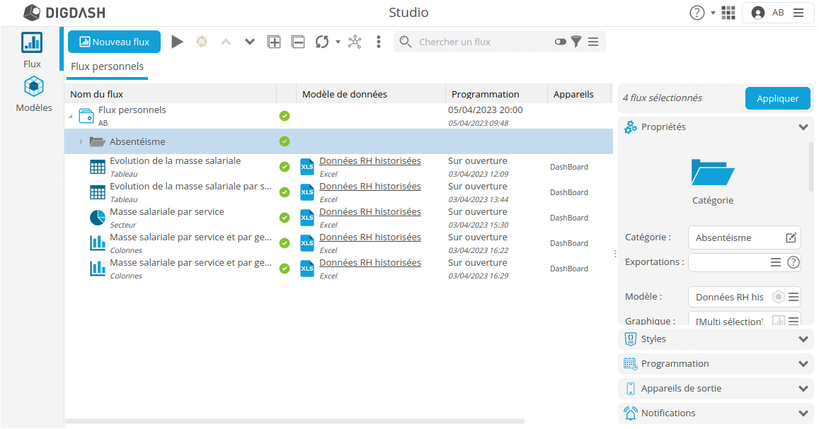The image size is (819, 429).
Task: Click the Chercher un flux search field
Action: point(481,42)
